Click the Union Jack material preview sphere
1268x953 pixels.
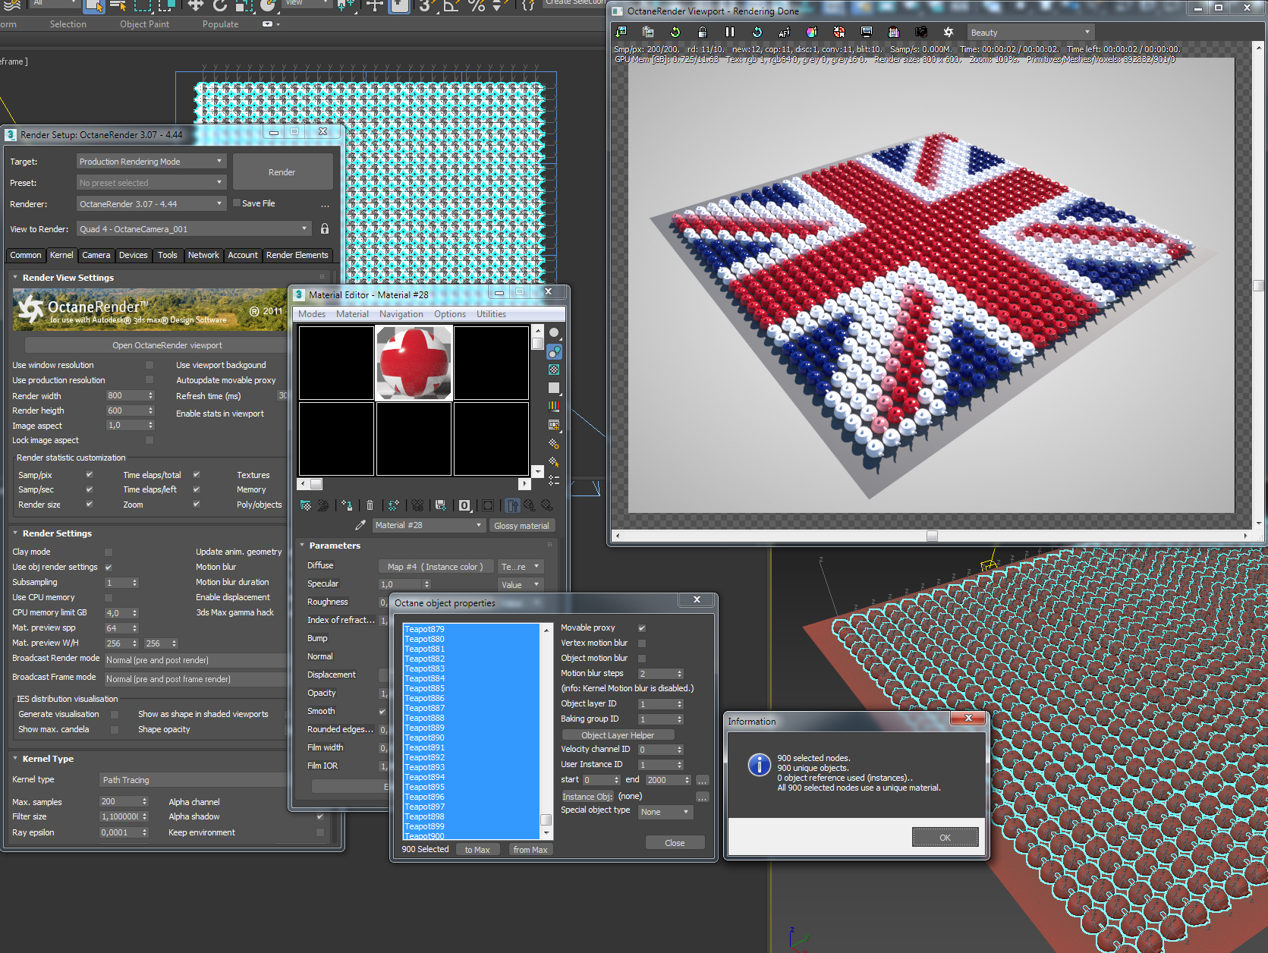414,363
